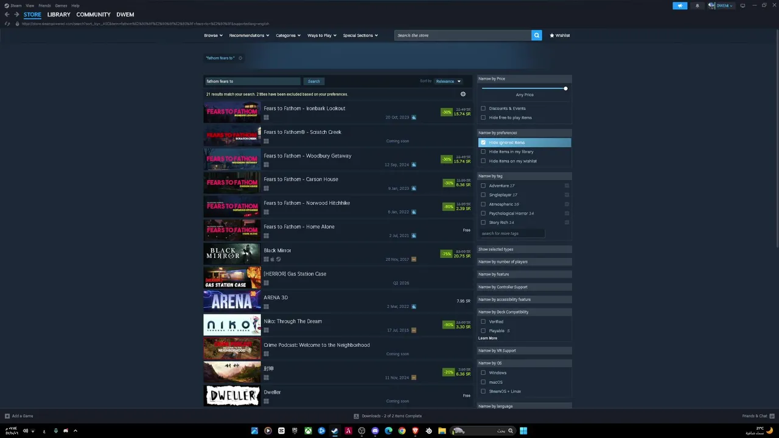Image resolution: width=779 pixels, height=438 pixels.
Task: Open the DWEM account dropdown
Action: [x=721, y=5]
